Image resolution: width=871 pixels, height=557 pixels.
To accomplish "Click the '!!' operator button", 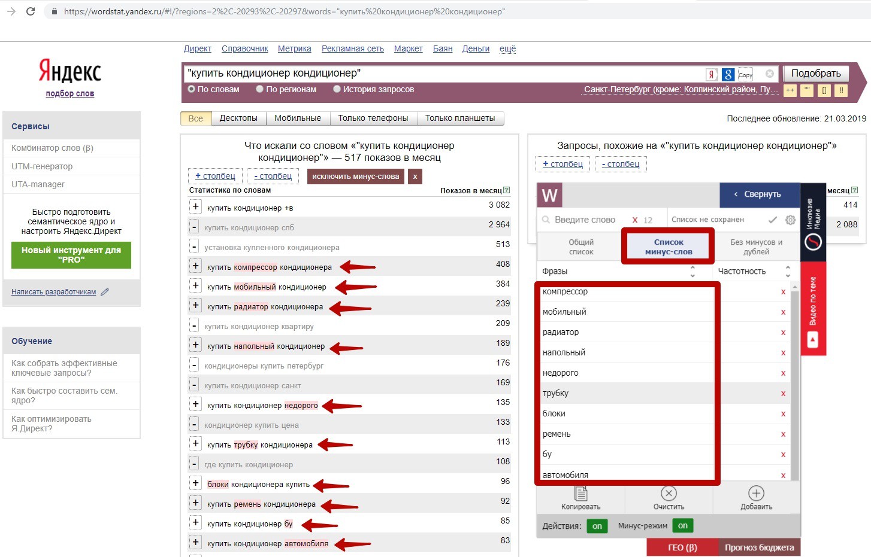I will (841, 90).
